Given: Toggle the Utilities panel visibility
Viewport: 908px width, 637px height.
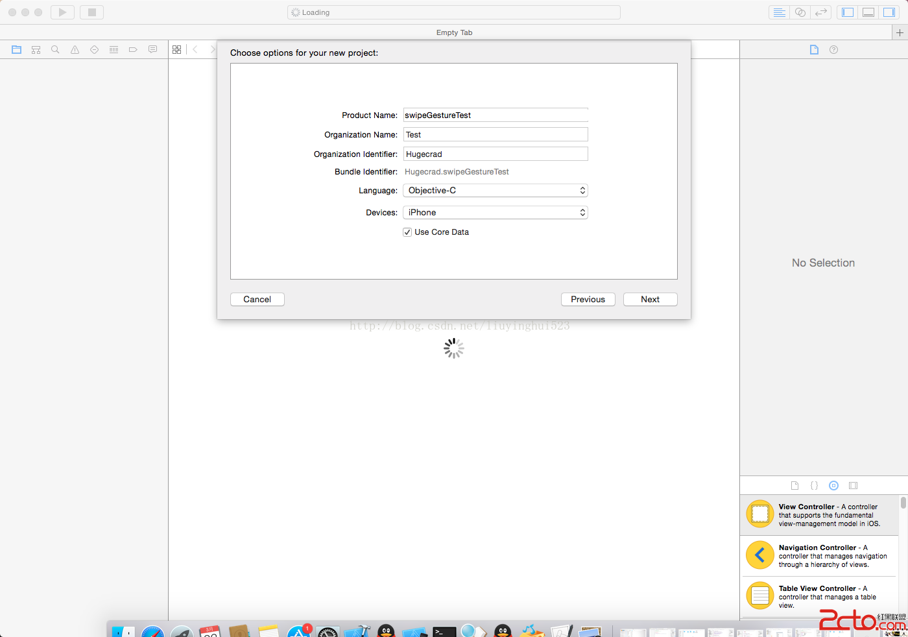Looking at the screenshot, I should pos(889,12).
